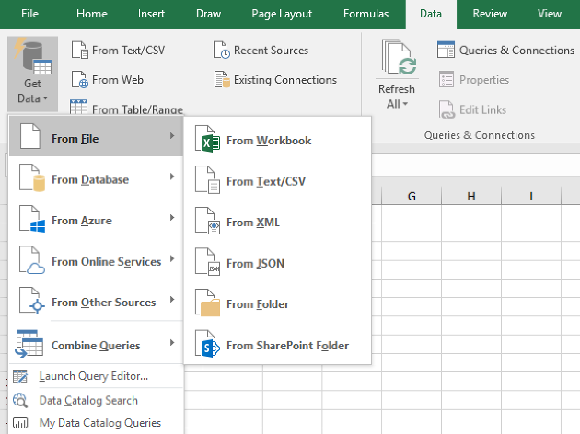Screen dimensions: 580x434
Task: Click the From Workbook Excel icon
Action: 207,139
